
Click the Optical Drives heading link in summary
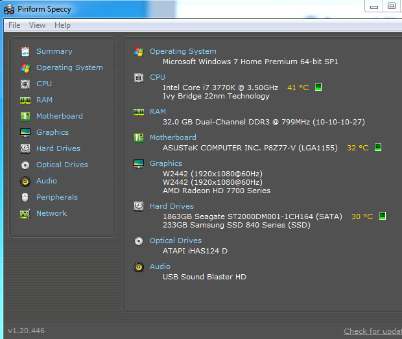(x=176, y=240)
